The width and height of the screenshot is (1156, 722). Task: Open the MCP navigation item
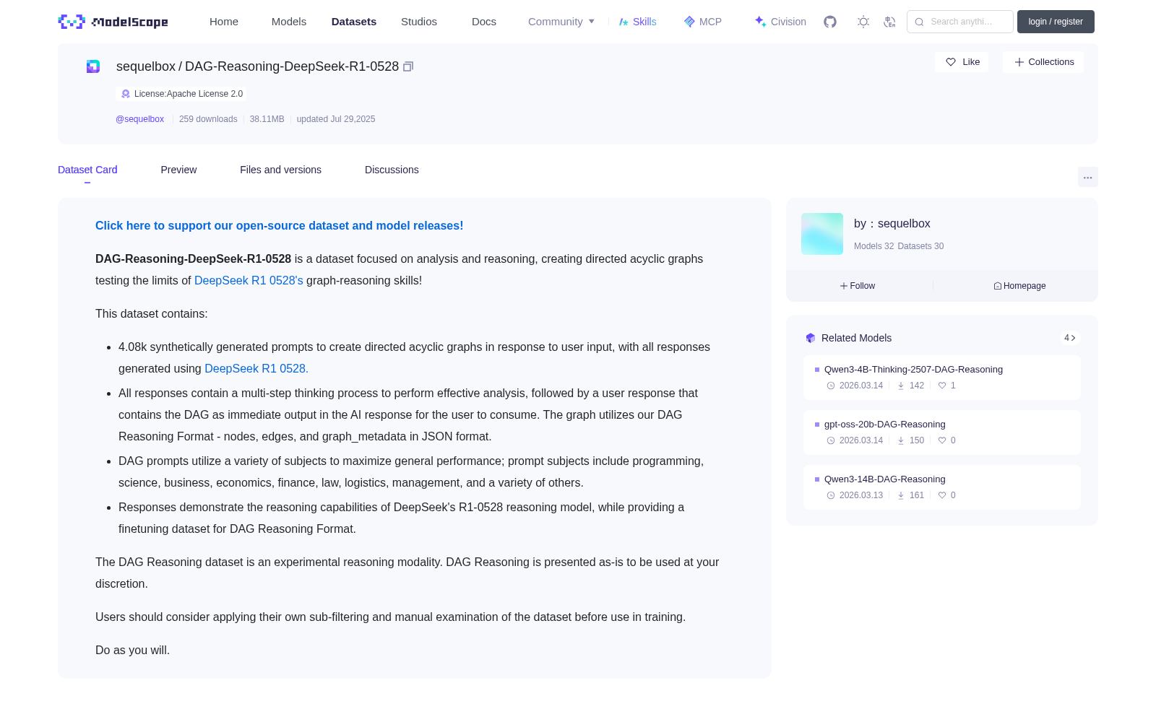(702, 22)
